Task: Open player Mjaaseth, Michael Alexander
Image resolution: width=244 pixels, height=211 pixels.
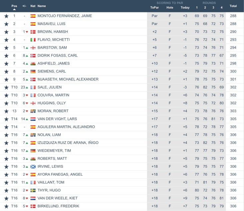Action: pos(68,79)
